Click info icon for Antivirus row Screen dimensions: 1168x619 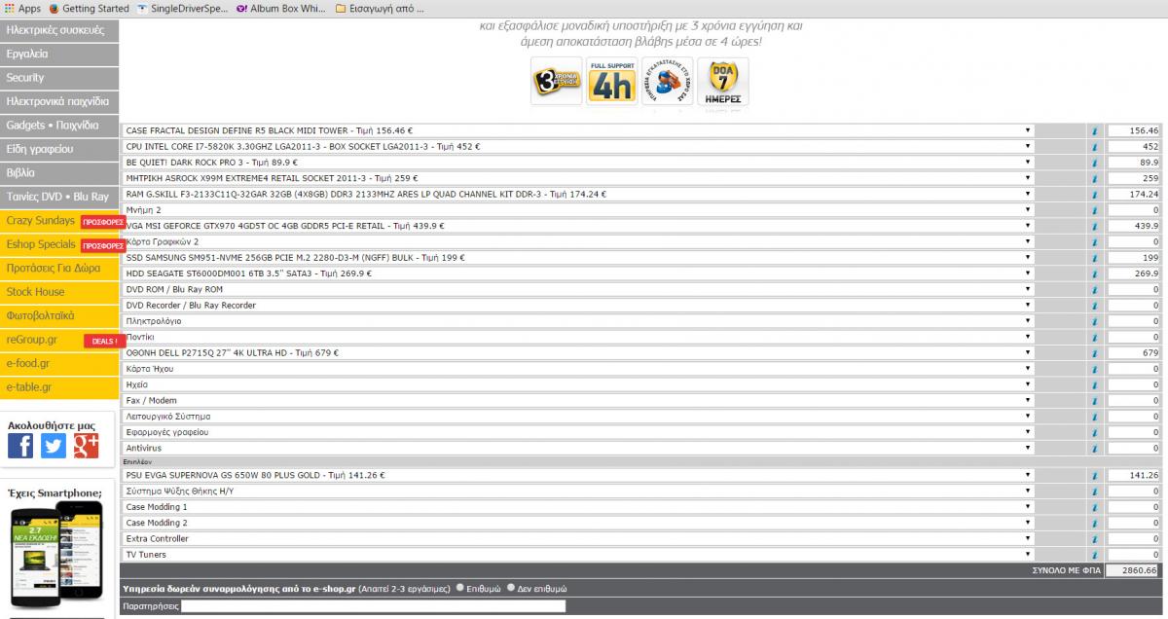(x=1094, y=448)
